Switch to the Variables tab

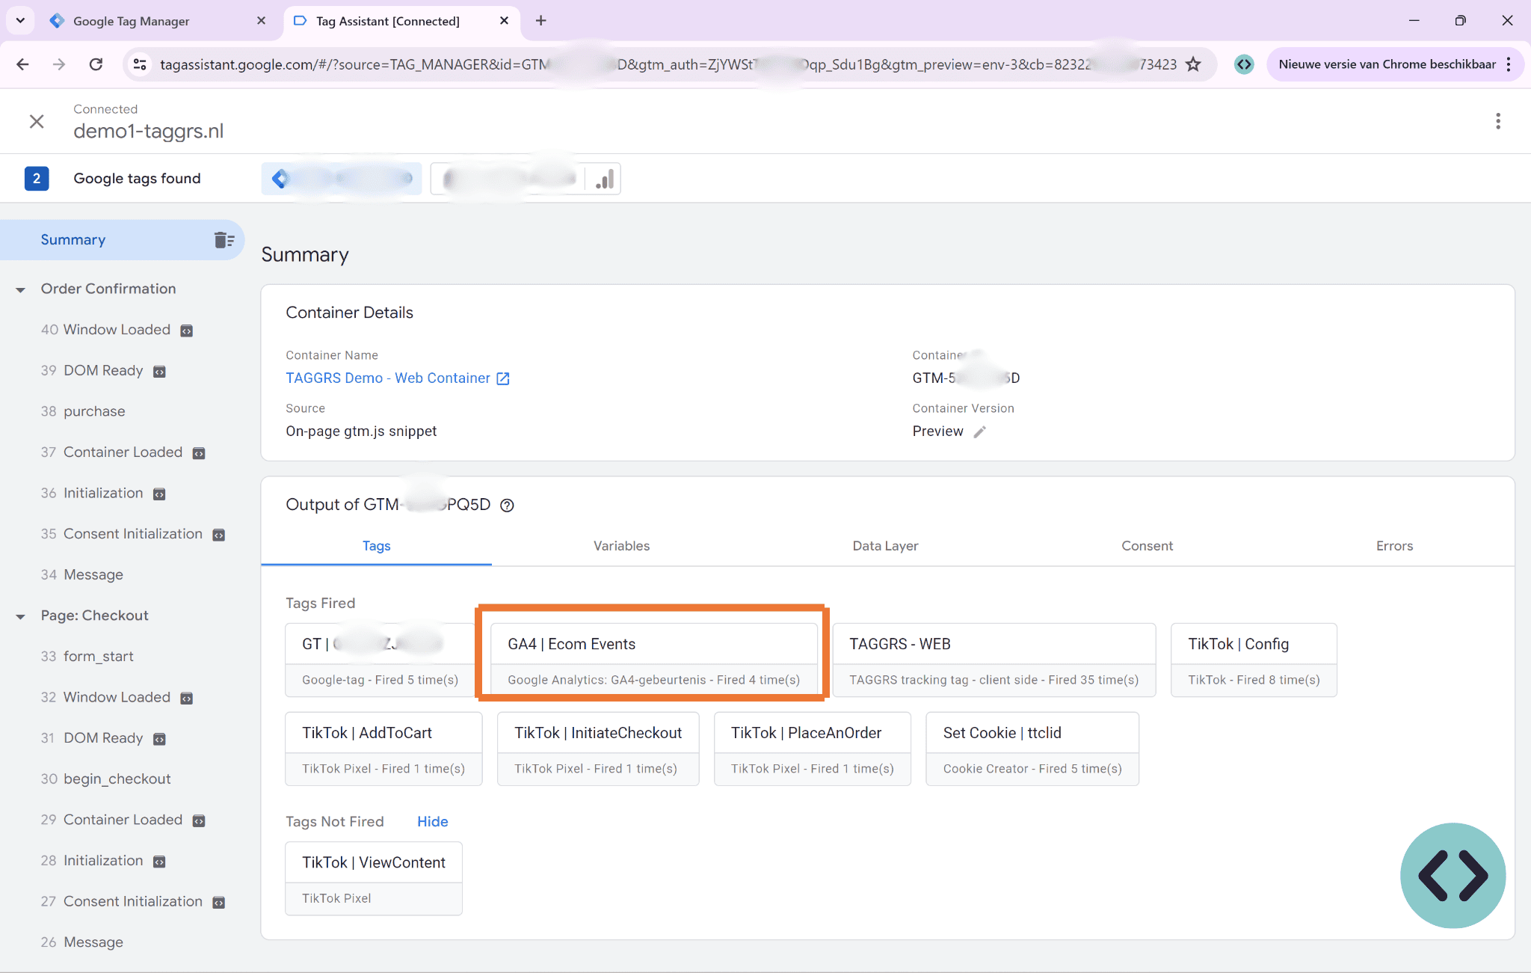(x=621, y=546)
